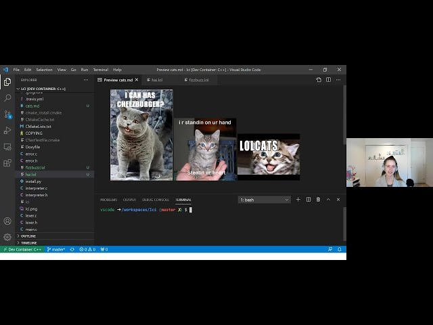Open interpreter.c in the explorer
Screen dimensions: 433x325
(55, 188)
